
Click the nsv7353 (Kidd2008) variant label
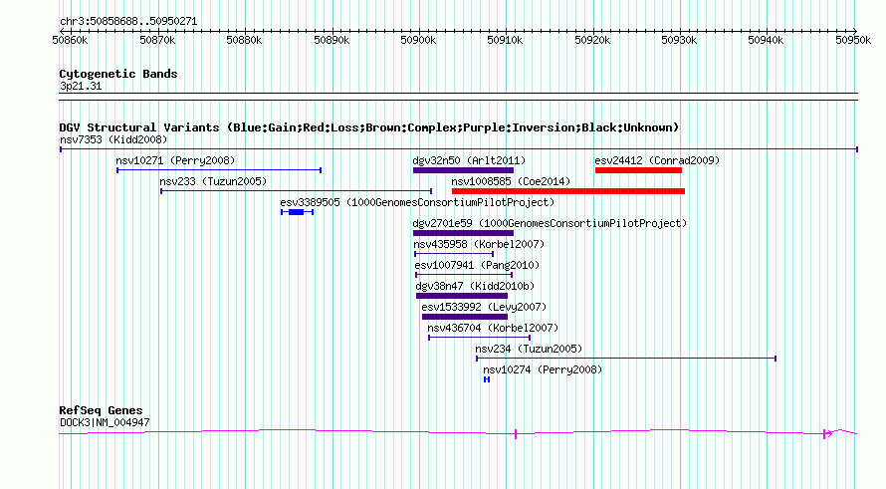113,139
